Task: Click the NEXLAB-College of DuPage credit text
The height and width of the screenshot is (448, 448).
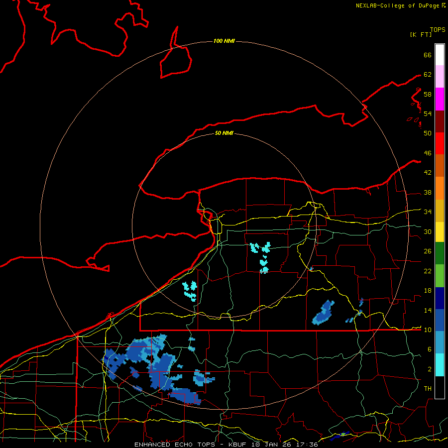Action: [397, 5]
